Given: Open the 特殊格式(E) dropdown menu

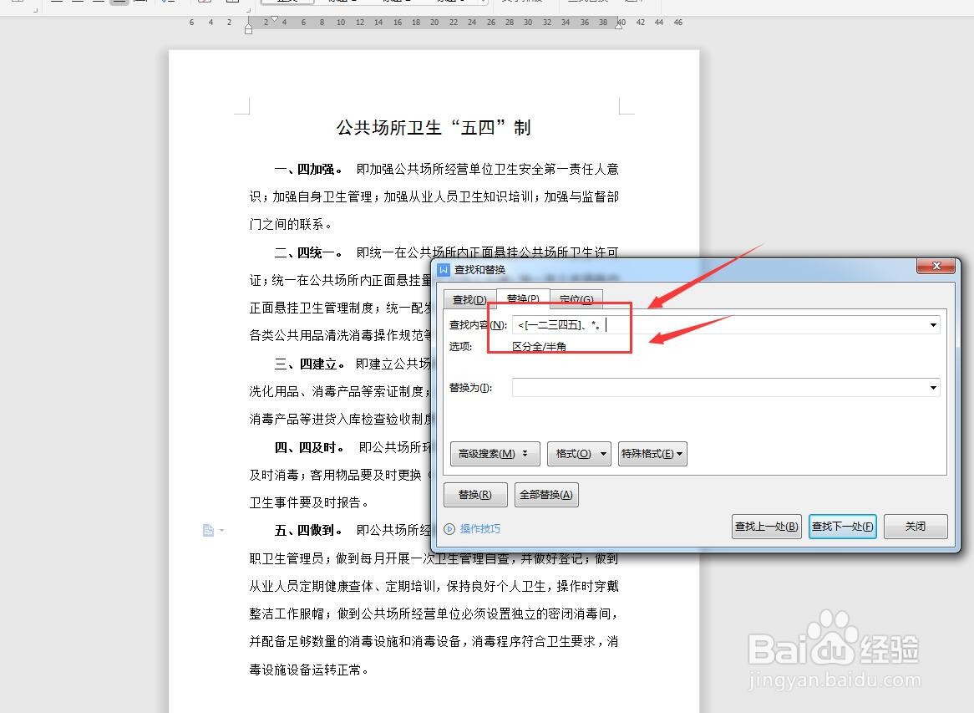Looking at the screenshot, I should coord(652,454).
